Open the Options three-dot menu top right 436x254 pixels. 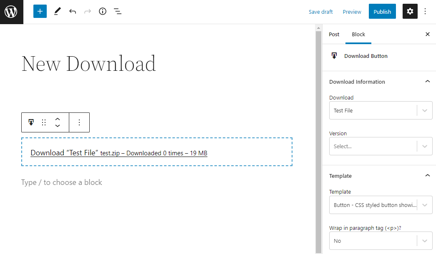(425, 11)
